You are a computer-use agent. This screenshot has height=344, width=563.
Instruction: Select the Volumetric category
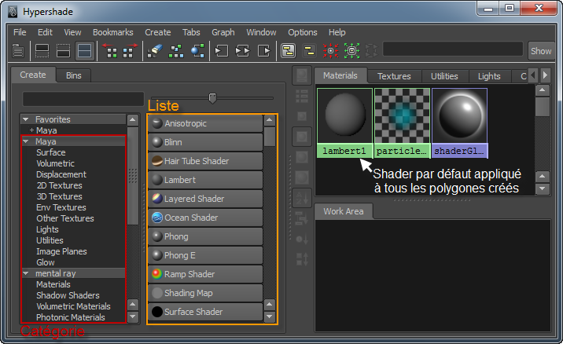click(55, 163)
